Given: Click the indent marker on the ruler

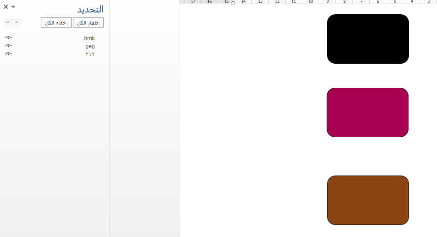Looking at the screenshot, I should point(233,3).
